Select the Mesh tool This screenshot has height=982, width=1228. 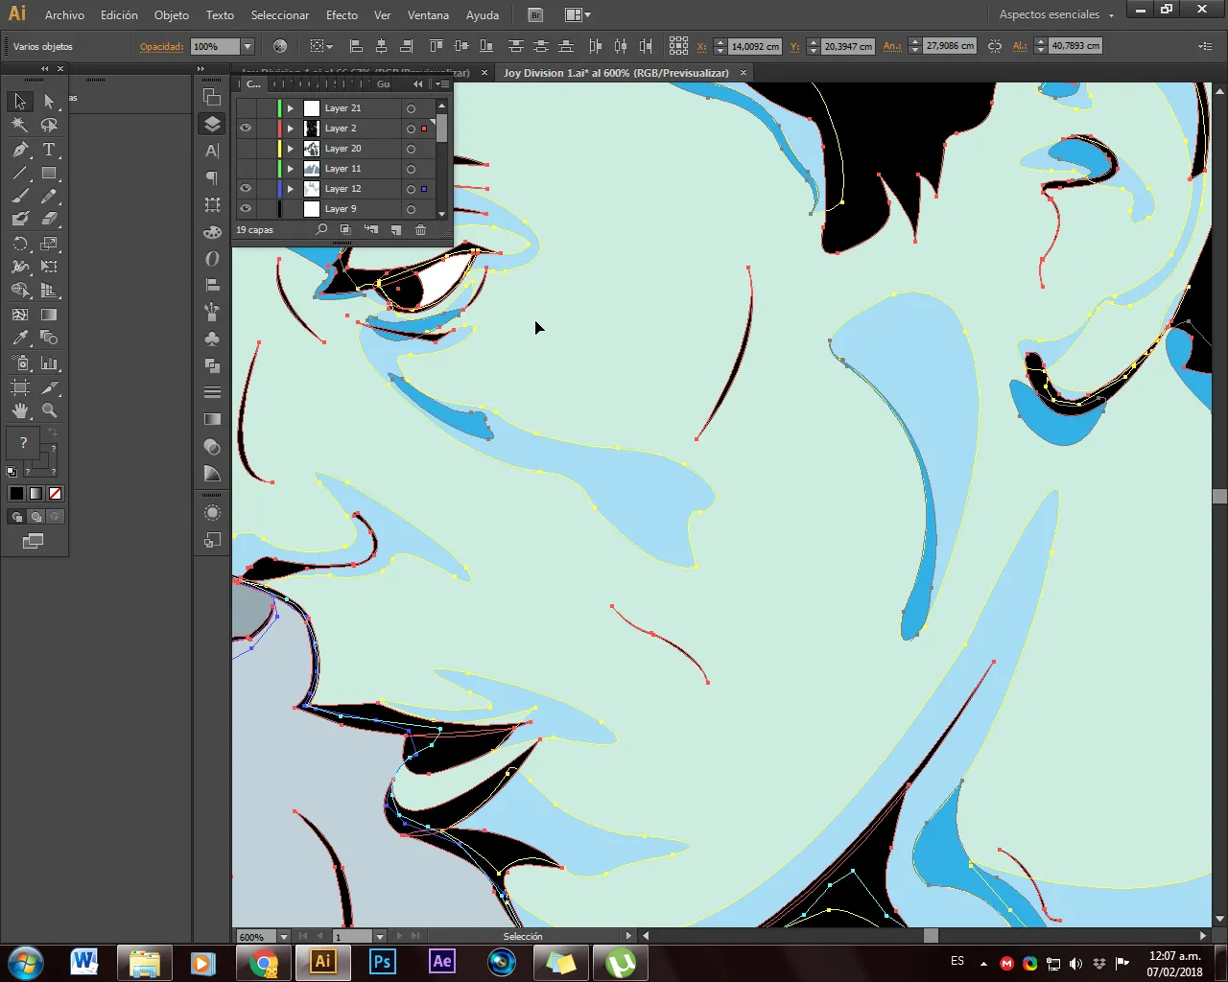pyautogui.click(x=20, y=314)
